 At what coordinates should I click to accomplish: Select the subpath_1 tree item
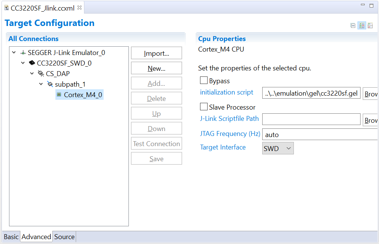70,84
